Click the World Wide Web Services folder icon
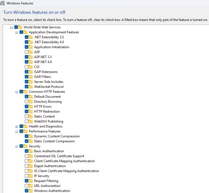Screen dimensions: 209x193 pyautogui.click(x=20, y=27)
